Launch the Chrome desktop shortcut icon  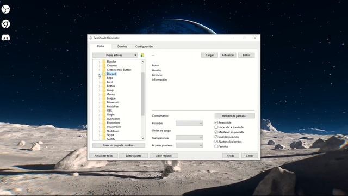(x=5, y=24)
